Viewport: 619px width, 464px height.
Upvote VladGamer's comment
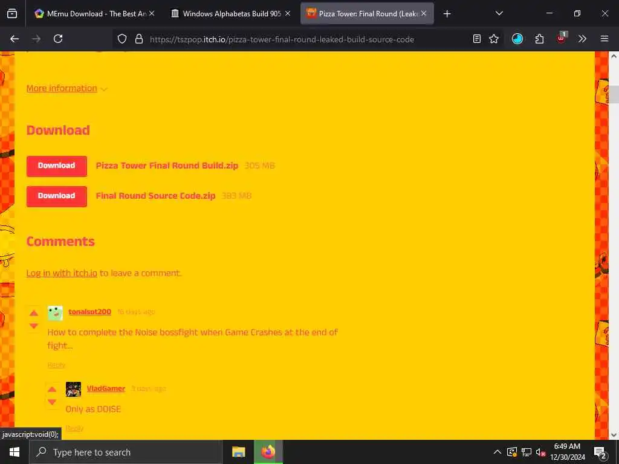click(x=52, y=390)
